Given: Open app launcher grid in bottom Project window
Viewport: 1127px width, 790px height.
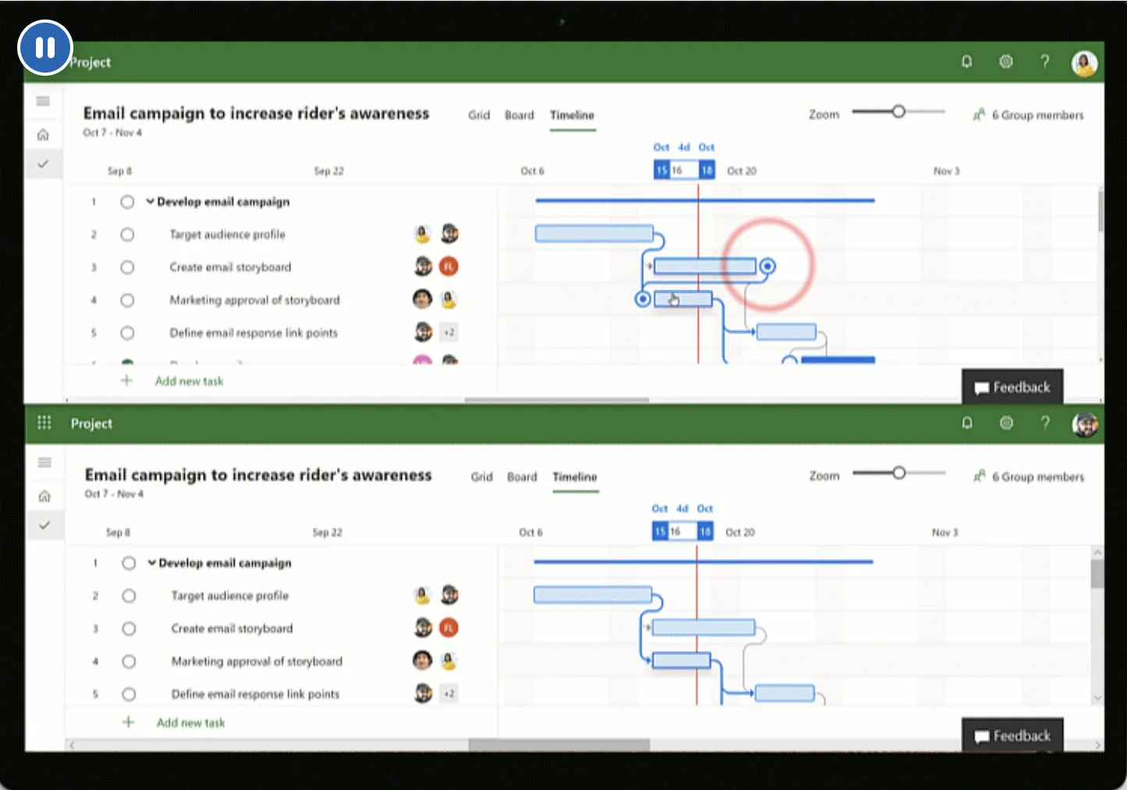Looking at the screenshot, I should 44,422.
